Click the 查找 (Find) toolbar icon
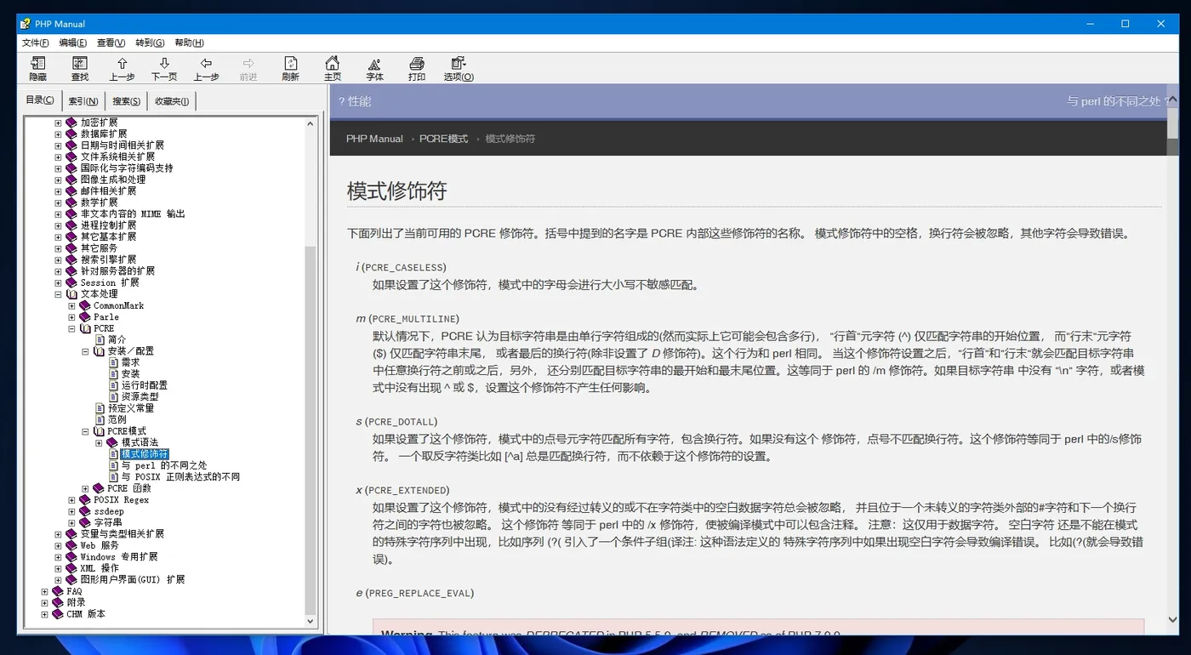The image size is (1191, 655). tap(80, 64)
